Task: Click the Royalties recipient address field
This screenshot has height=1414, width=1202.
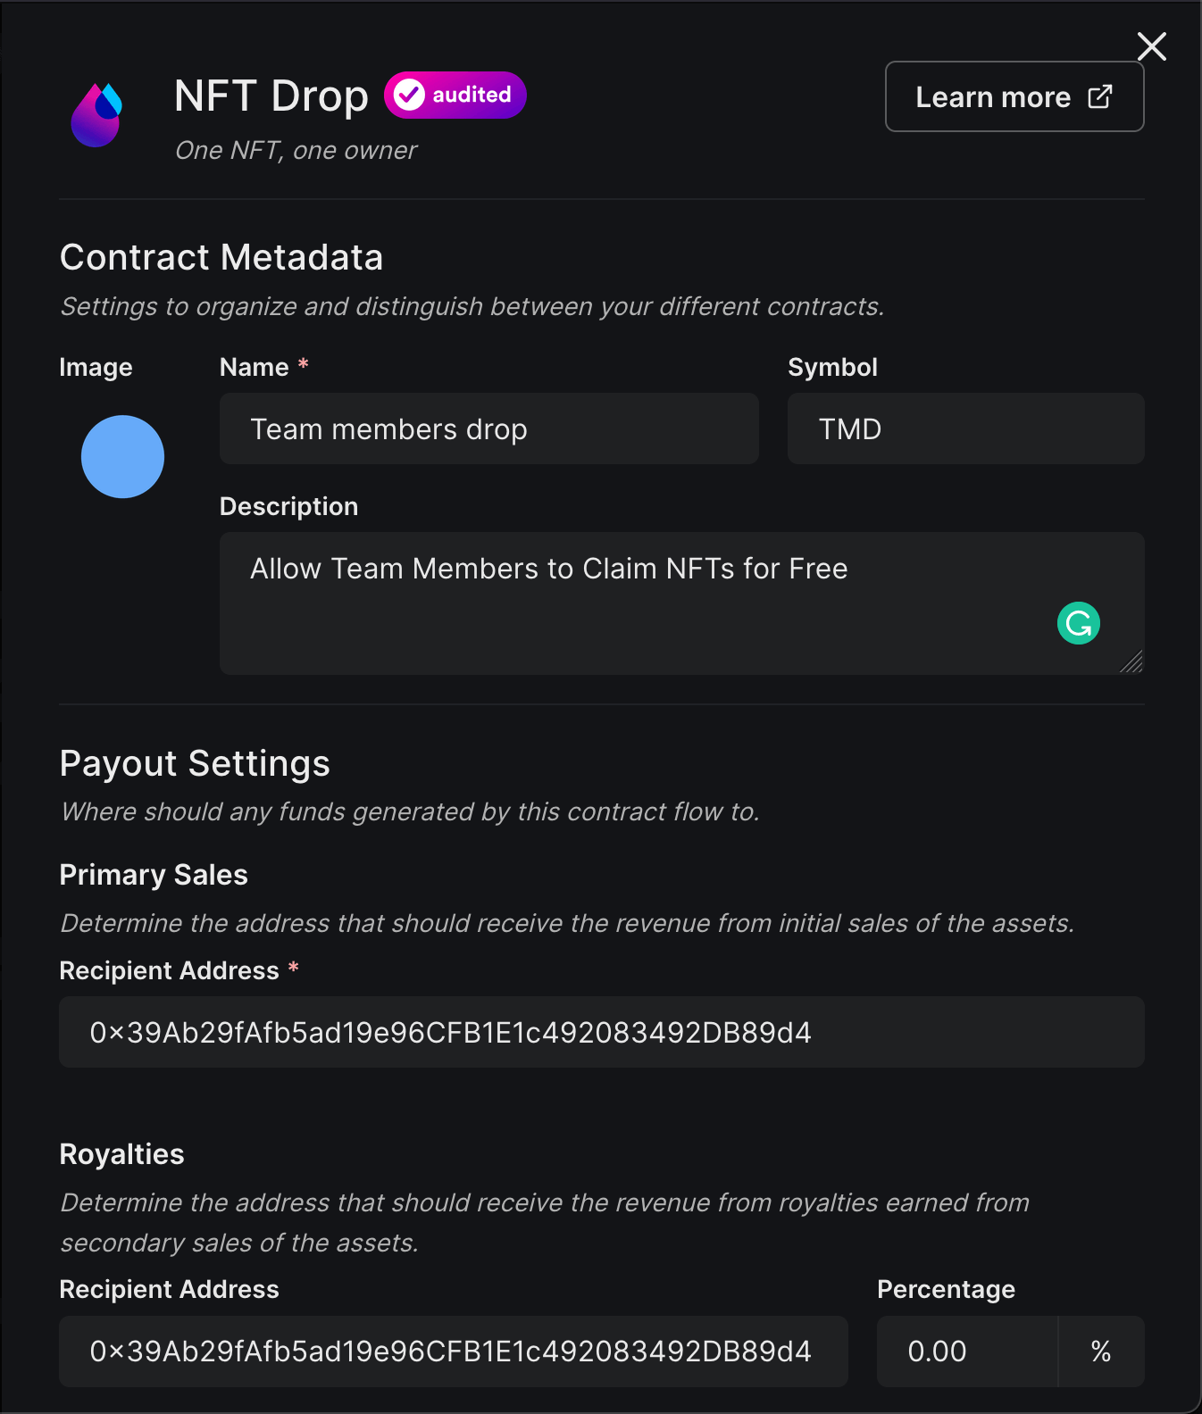Action: [453, 1352]
